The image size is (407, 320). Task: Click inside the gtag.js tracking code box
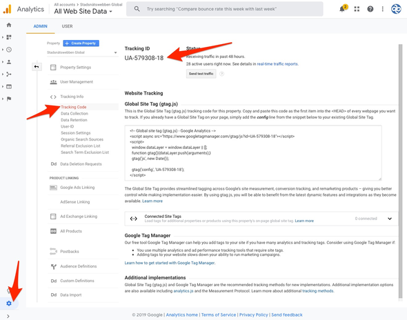coord(253,153)
